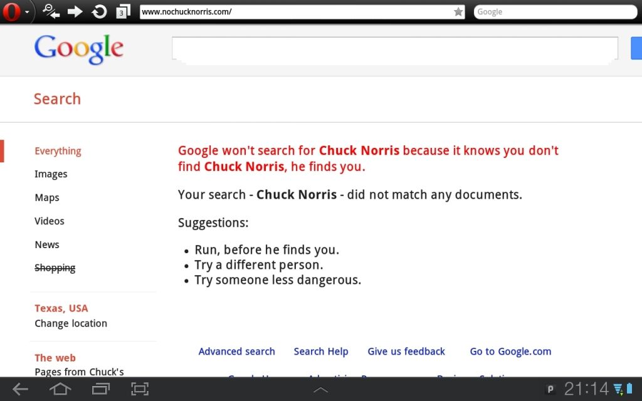Bookmark the page with the star icon

pos(458,12)
